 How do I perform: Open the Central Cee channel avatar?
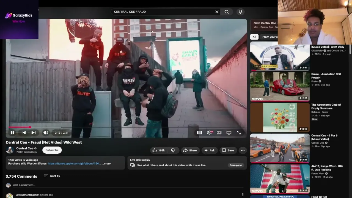click(x=10, y=150)
